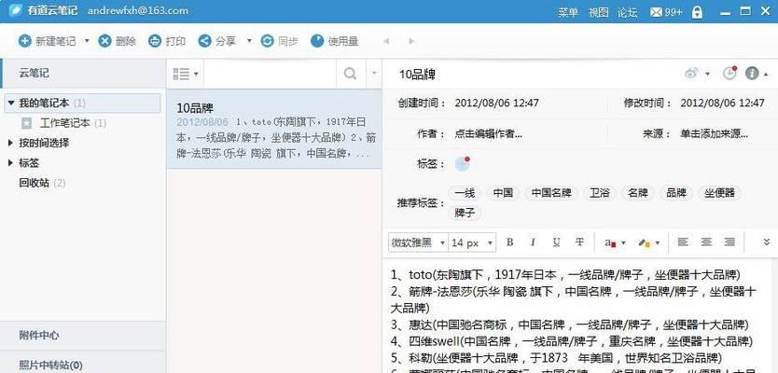The height and width of the screenshot is (373, 778).
Task: Toggle strikethrough formatting
Action: tap(579, 242)
